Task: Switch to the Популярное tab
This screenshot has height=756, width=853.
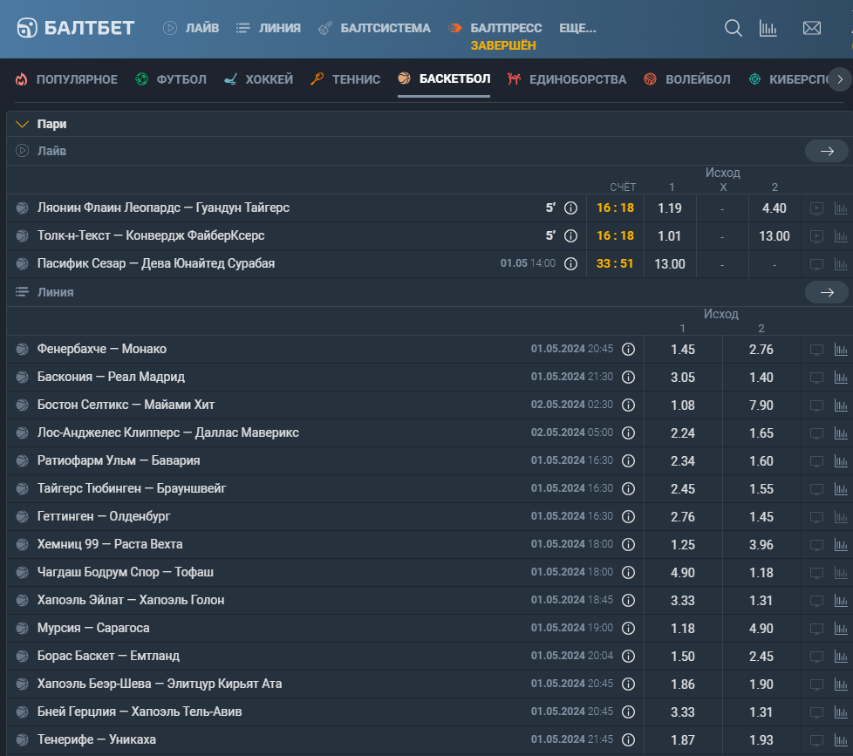Action: pyautogui.click(x=66, y=79)
